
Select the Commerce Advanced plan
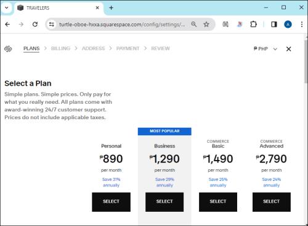(272, 202)
